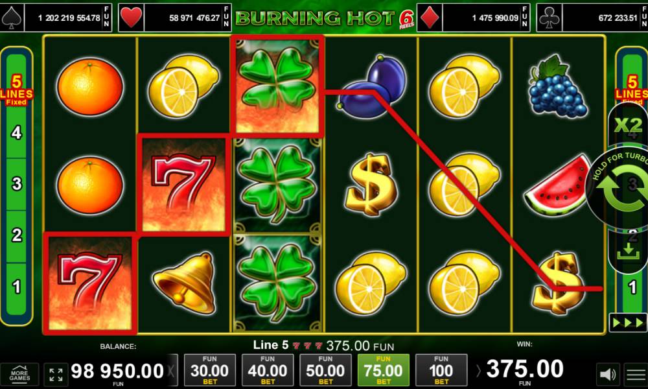Click the flaming seven symbol on the second reel
Screen dimensions: 648x389
[184, 185]
